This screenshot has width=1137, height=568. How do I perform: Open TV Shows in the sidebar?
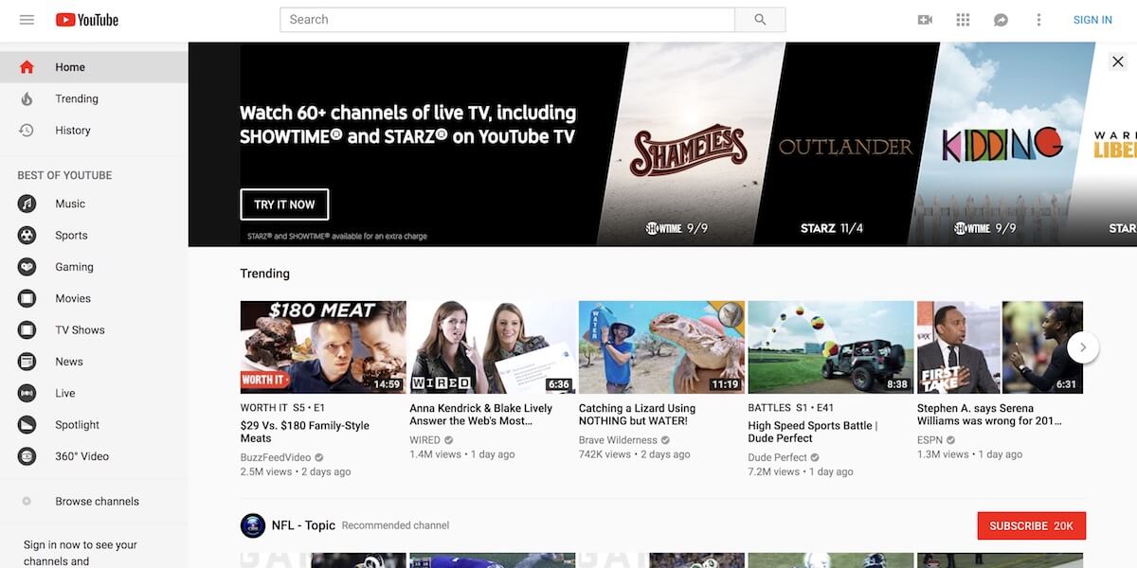80,330
